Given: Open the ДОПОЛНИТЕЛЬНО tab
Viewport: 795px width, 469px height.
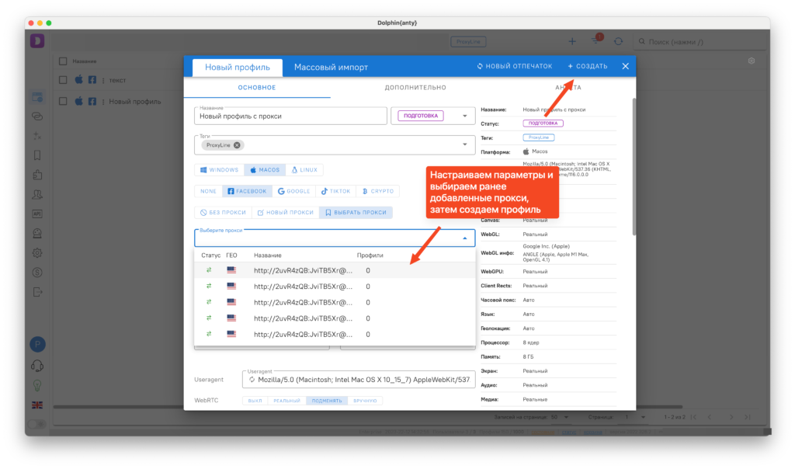Looking at the screenshot, I should pos(415,88).
